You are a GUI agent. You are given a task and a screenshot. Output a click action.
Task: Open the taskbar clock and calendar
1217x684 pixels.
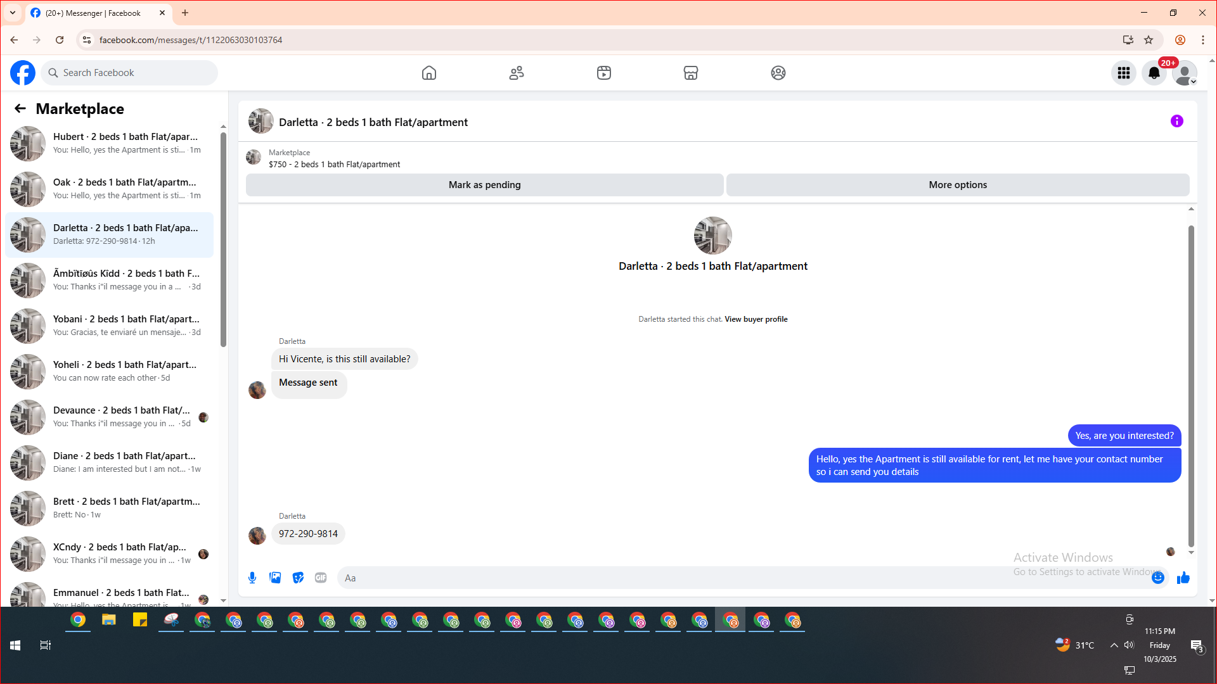click(x=1160, y=645)
